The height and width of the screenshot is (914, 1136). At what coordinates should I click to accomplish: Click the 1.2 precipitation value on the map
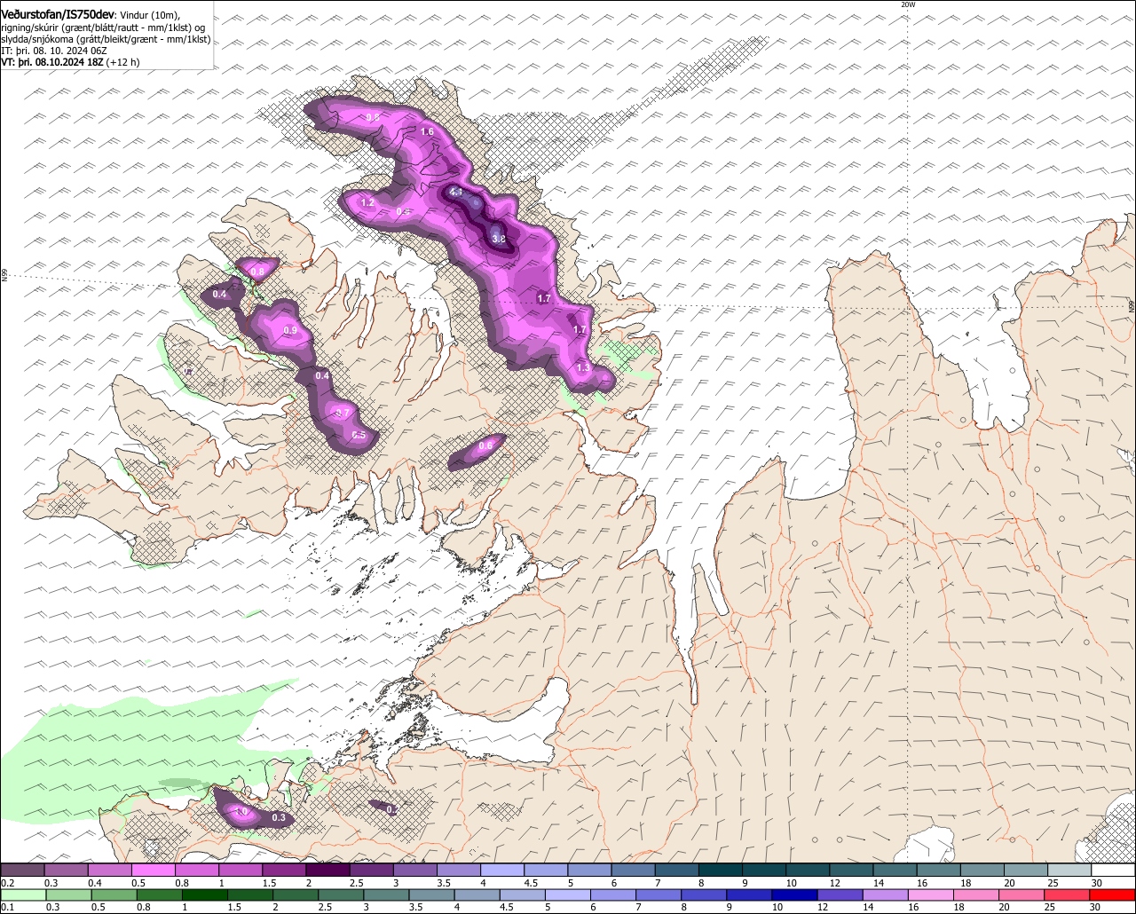coord(367,202)
